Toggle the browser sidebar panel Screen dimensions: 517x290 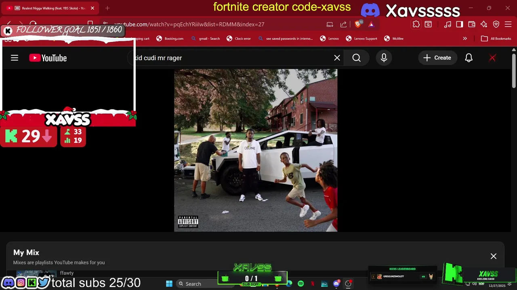tap(459, 25)
